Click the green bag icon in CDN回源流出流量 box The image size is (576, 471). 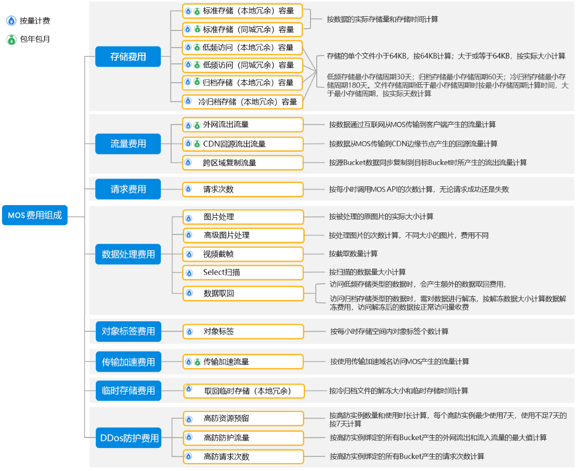click(x=197, y=143)
